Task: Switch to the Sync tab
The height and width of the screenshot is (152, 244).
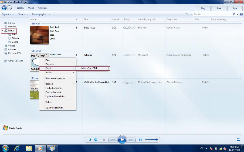Action: (235, 8)
